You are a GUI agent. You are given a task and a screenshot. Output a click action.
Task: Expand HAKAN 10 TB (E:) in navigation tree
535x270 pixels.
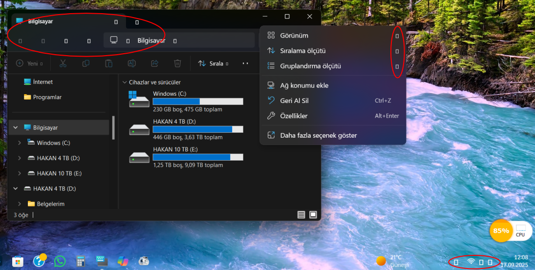(x=20, y=173)
